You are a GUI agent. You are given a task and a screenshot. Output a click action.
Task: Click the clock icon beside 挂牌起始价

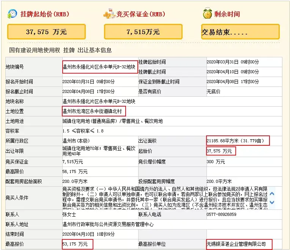pos(12,14)
